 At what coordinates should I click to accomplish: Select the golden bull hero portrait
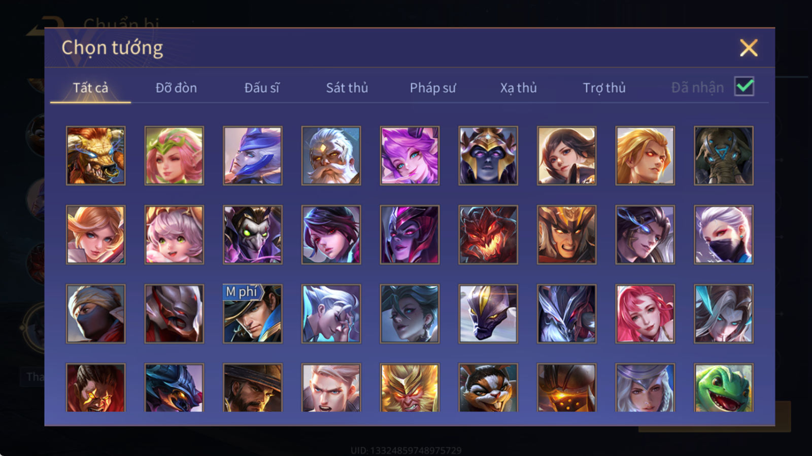pos(95,156)
